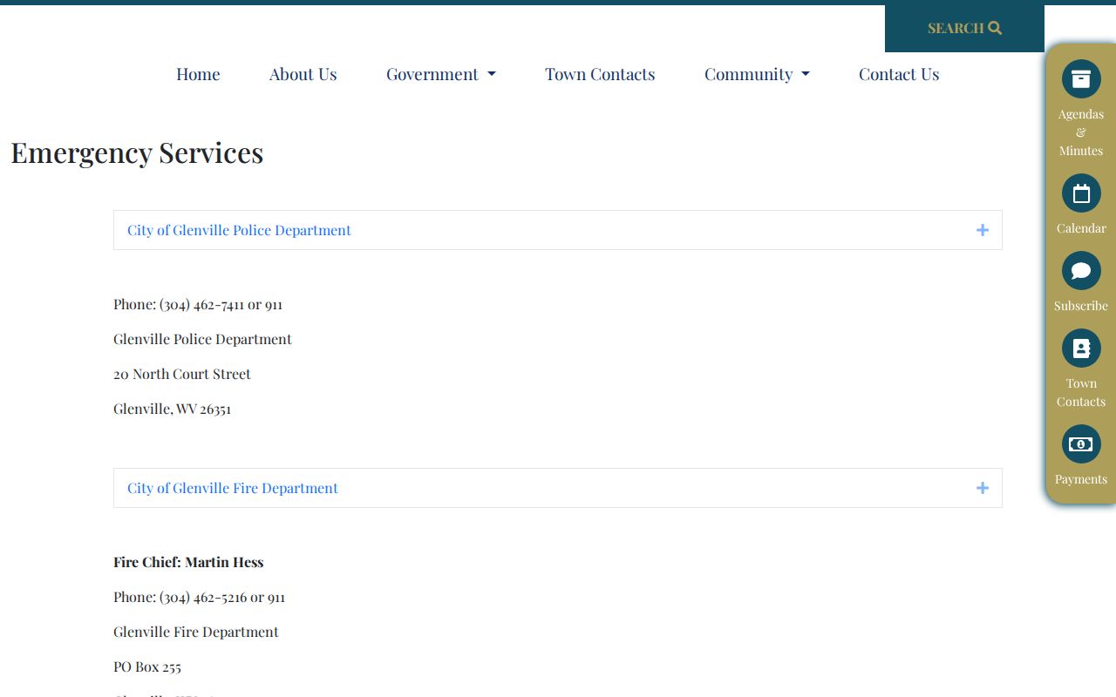Open the Agendas & Minutes archive icon
1116x697 pixels.
click(1081, 78)
